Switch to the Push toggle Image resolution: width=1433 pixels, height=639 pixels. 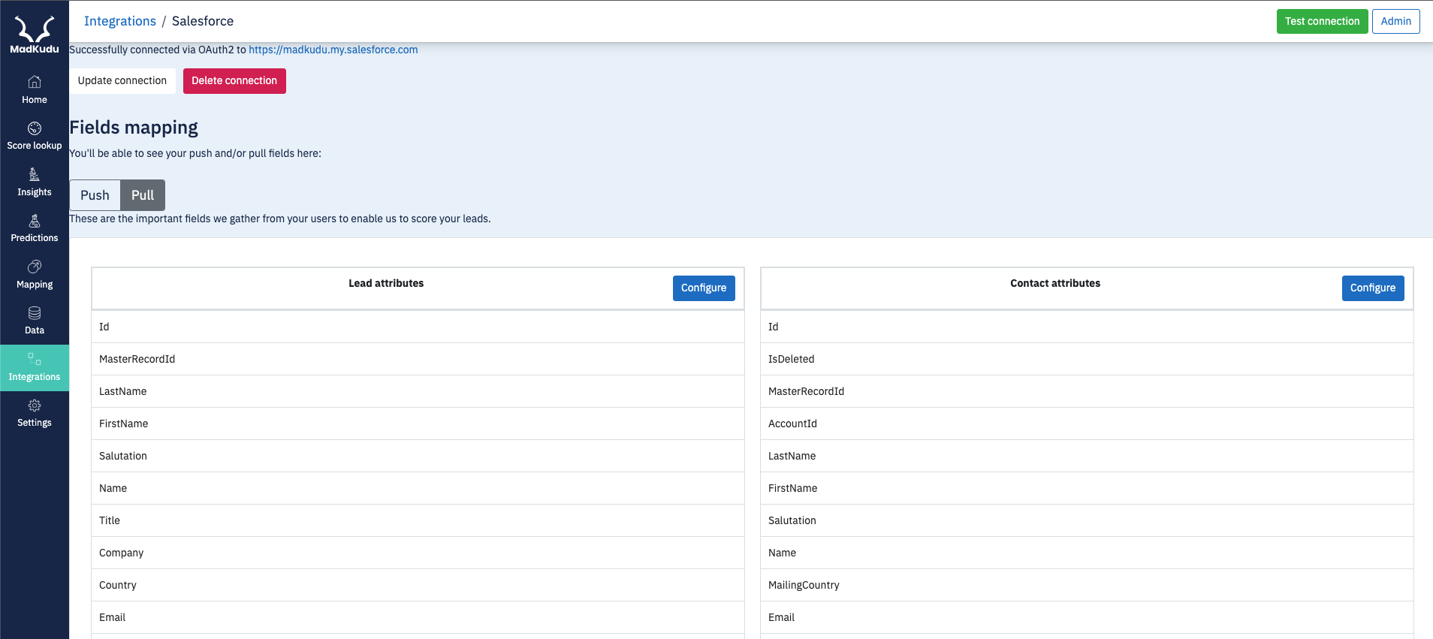pyautogui.click(x=95, y=195)
